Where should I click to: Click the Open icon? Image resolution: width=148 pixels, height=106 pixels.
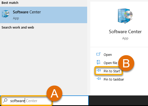(98, 54)
